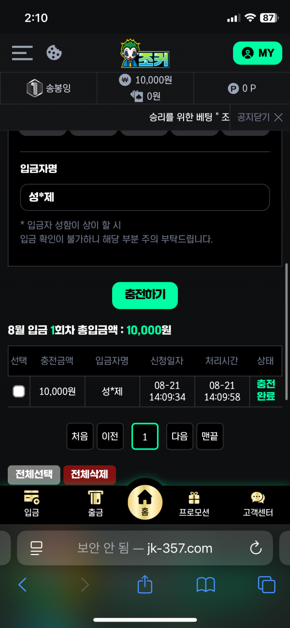Jump to 맨끝 page
This screenshot has height=628, width=290.
tap(210, 436)
